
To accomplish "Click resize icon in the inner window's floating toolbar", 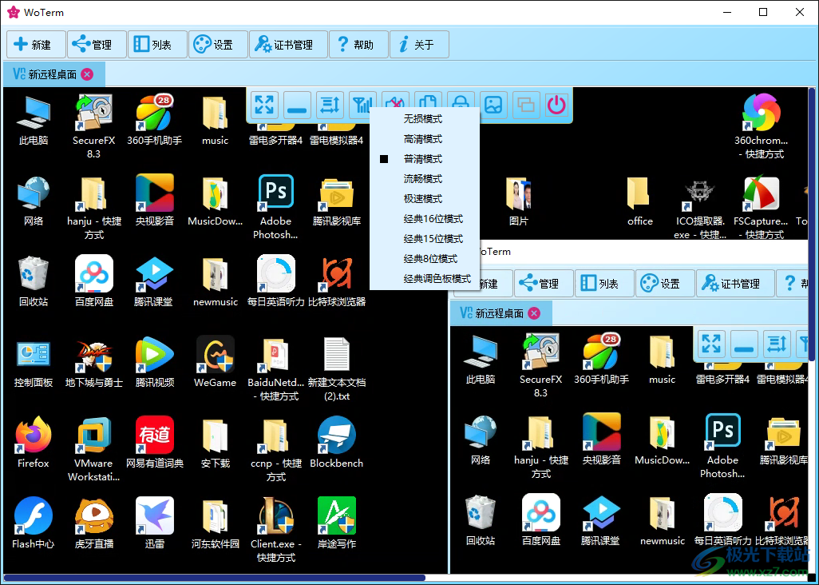I will (777, 344).
